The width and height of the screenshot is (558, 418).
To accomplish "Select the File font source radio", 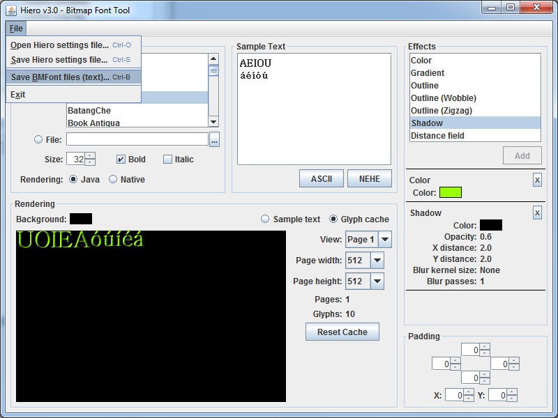I will click(38, 139).
